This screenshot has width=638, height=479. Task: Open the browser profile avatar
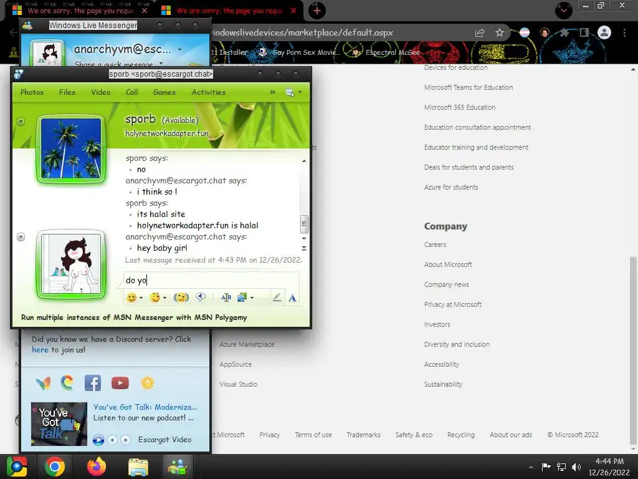[604, 32]
